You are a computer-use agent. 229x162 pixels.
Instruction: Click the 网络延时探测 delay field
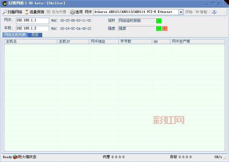coord(137,21)
